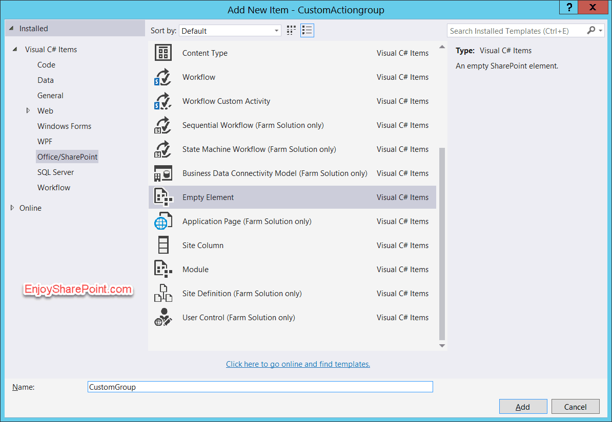Click the template list scrollbar thumb
Viewport: 612px width, 422px height.
click(442, 243)
